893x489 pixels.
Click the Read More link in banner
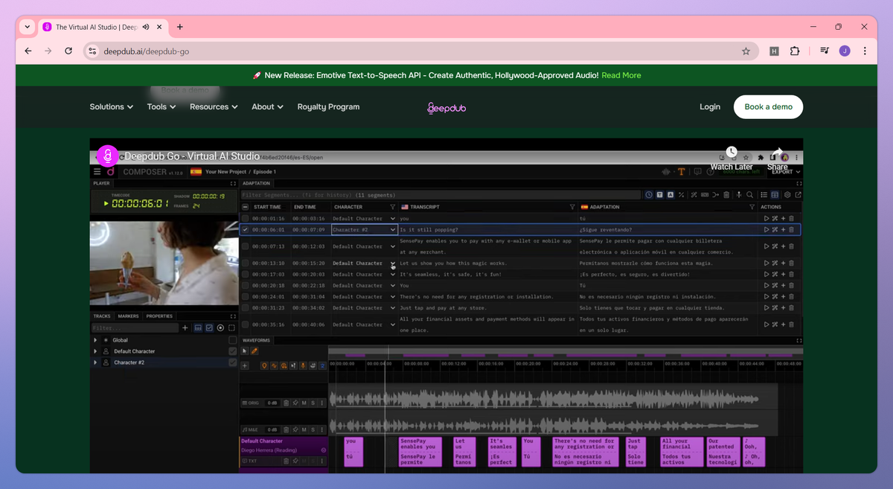[621, 75]
